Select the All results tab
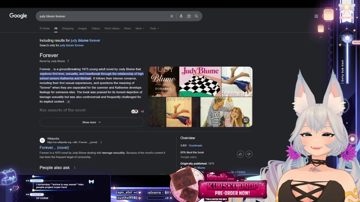The height and width of the screenshot is (202, 360). 56,28
